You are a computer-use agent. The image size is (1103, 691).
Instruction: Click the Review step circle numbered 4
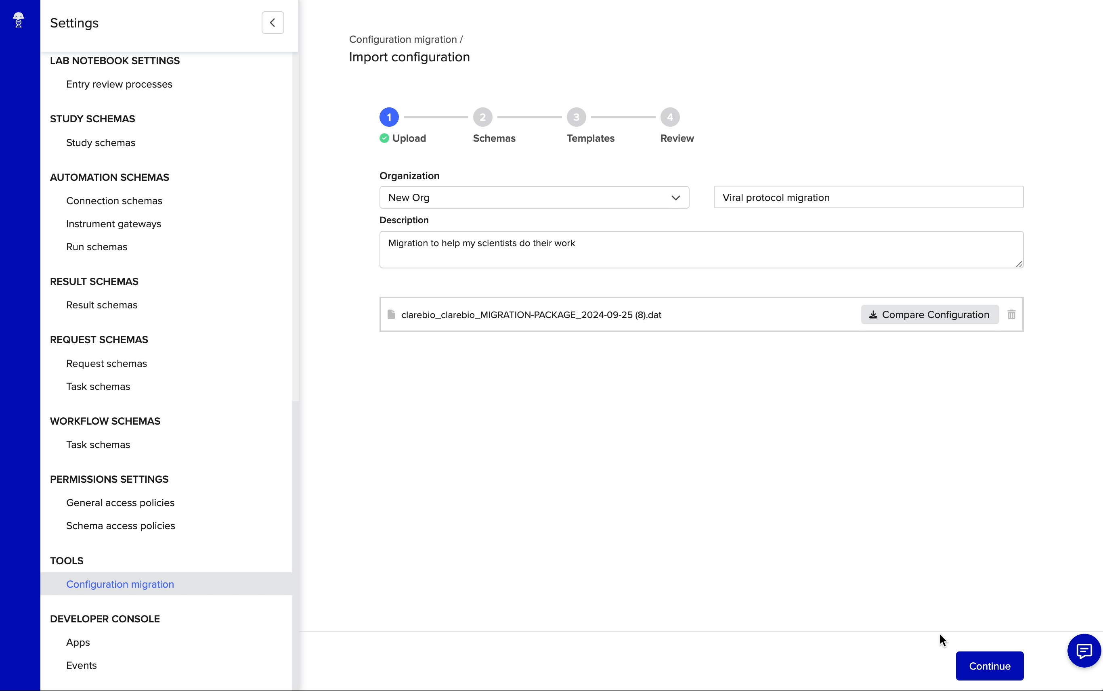pos(669,117)
